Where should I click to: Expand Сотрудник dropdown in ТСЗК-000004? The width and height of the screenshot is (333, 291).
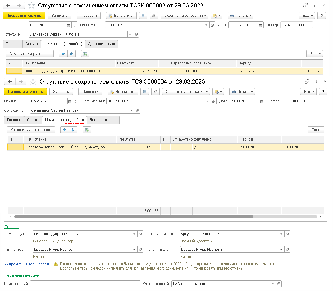pyautogui.click(x=132, y=110)
